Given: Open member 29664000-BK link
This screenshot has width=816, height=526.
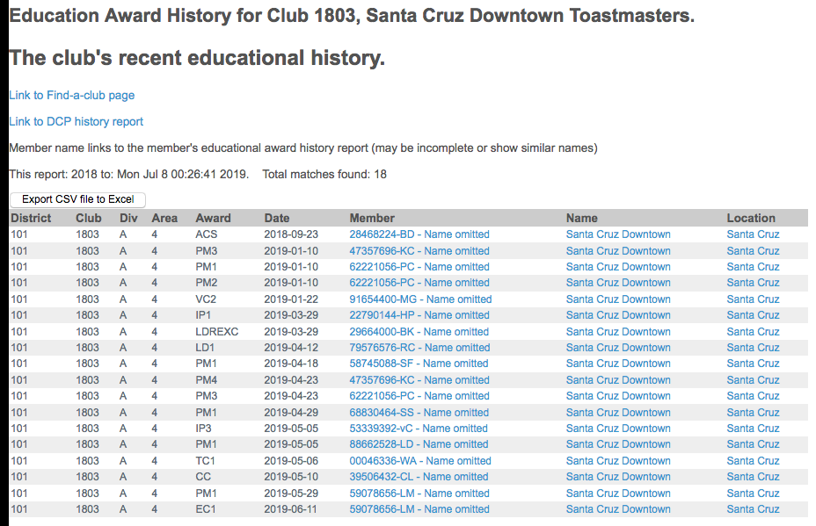Looking at the screenshot, I should pos(419,332).
